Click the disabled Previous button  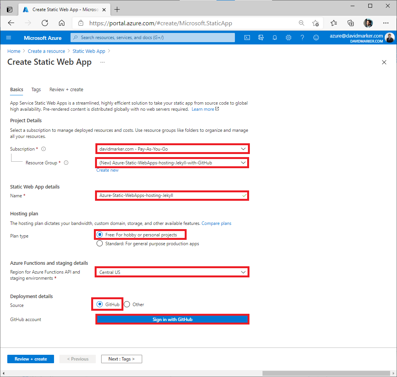(78, 359)
